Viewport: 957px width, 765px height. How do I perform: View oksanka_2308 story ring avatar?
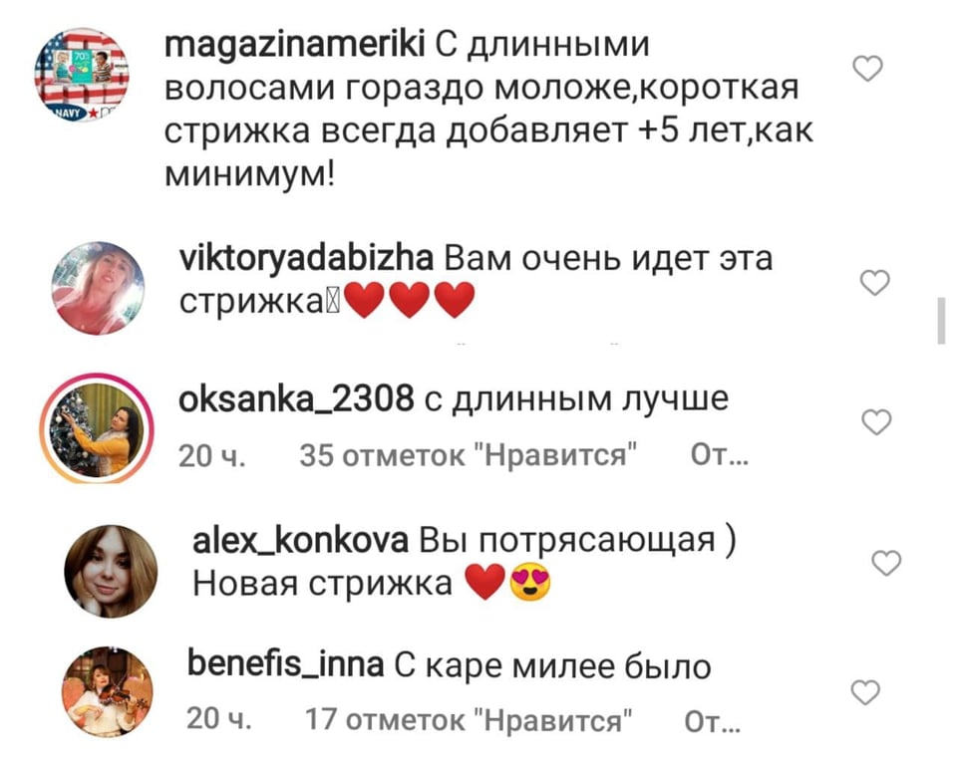pos(97,430)
